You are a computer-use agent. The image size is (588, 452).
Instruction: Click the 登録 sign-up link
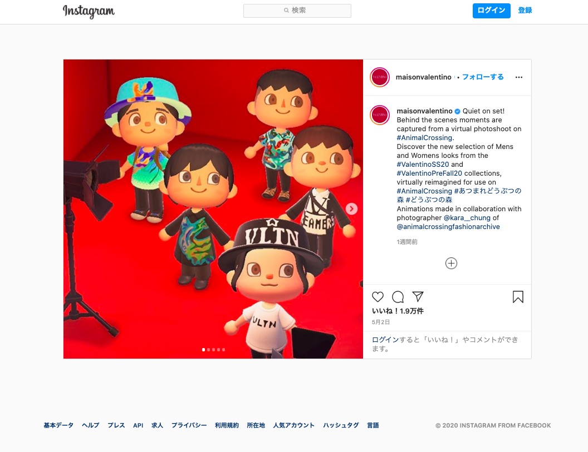(525, 11)
